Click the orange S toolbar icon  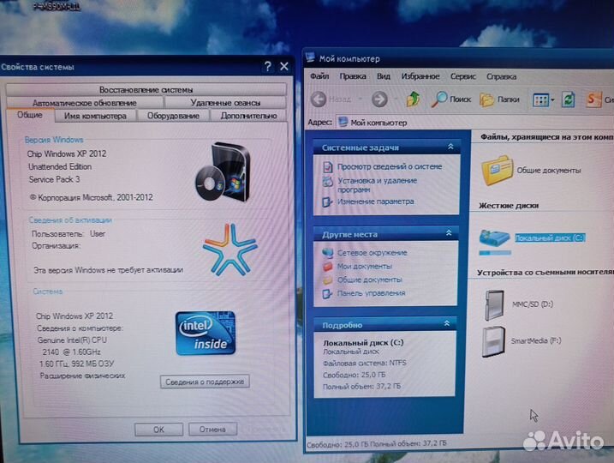pos(593,99)
